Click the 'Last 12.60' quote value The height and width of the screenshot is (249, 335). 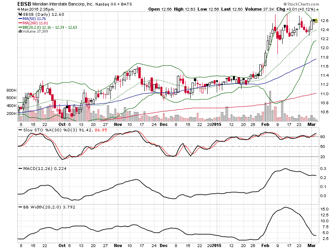pos(232,9)
